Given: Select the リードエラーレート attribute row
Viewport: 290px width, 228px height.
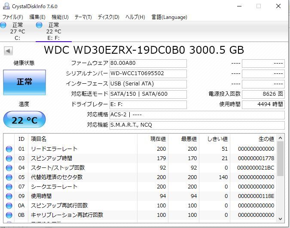Looking at the screenshot, I should click(140, 149).
